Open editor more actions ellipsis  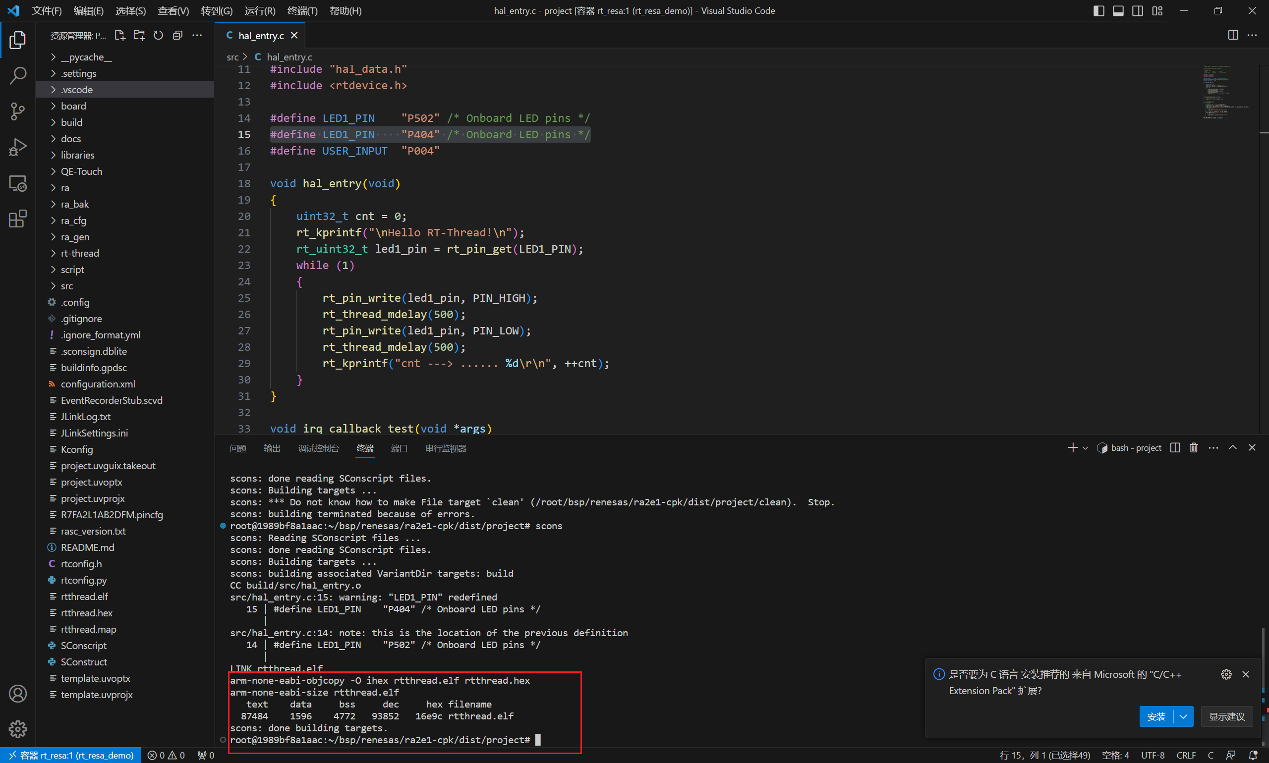coord(1252,35)
